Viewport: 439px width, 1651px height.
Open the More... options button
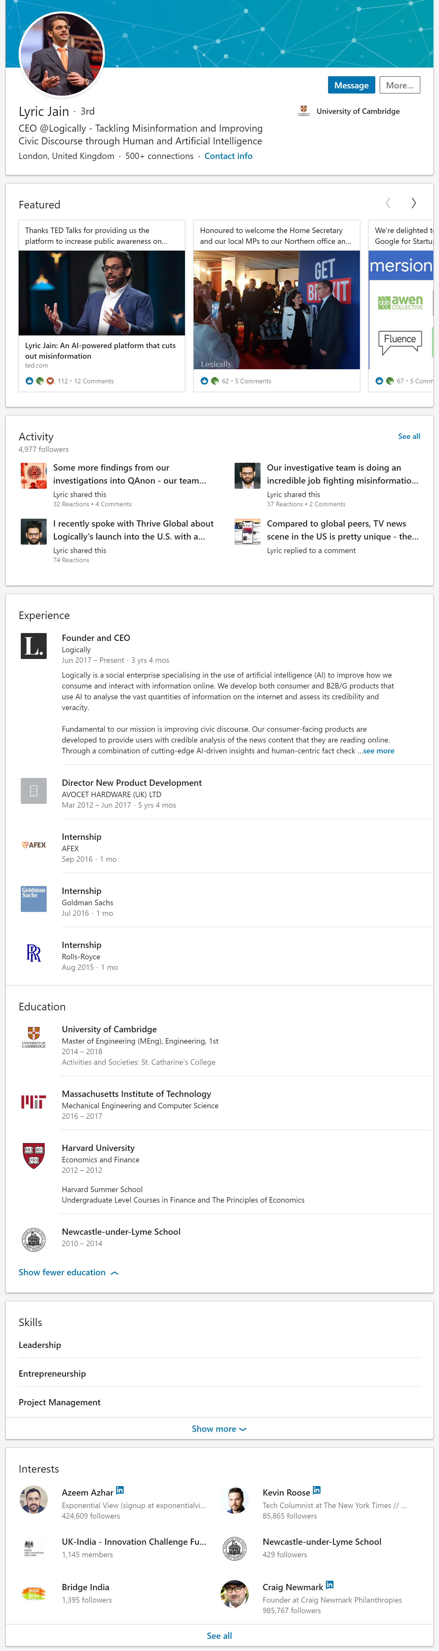click(x=399, y=85)
